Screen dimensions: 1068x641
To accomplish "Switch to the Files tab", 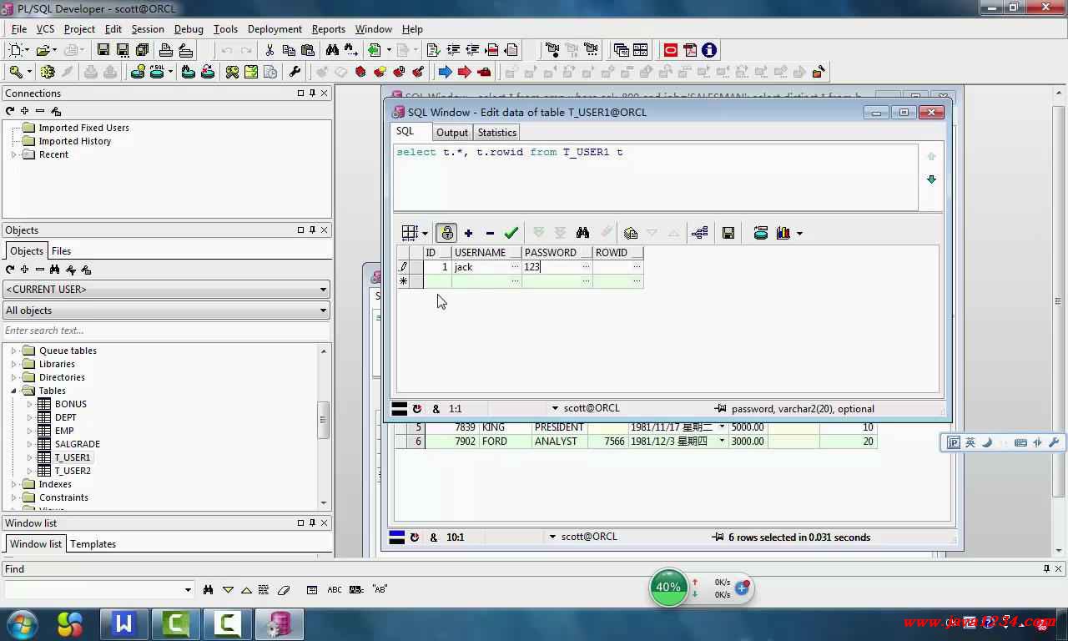I will click(62, 250).
